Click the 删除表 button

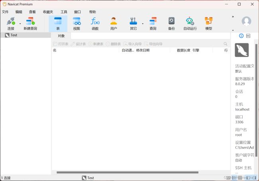113,44
